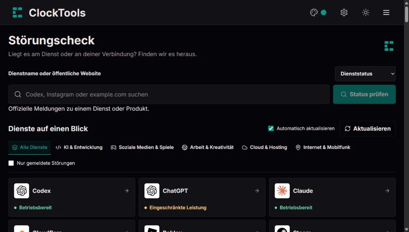Click the Status prüfen button

click(364, 95)
